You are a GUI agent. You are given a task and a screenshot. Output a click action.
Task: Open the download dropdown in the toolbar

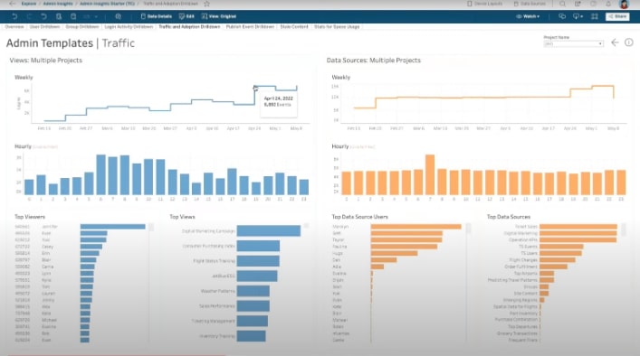point(578,16)
